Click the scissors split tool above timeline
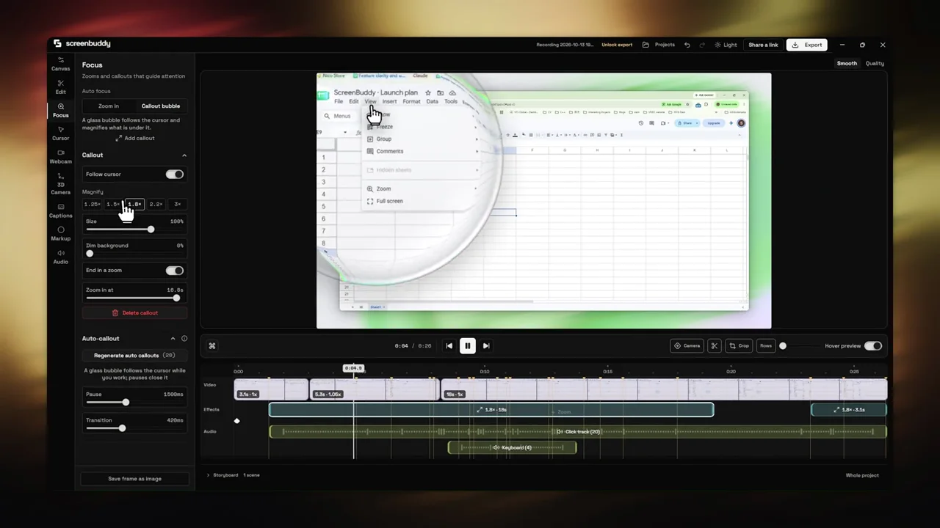 click(714, 346)
